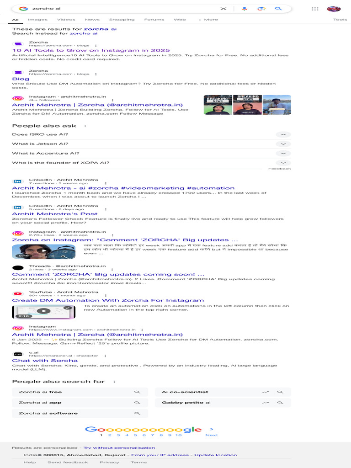Open 'Send feedback' footer link
The height and width of the screenshot is (468, 351).
68,463
